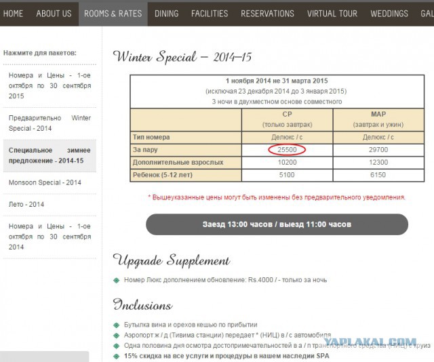Image resolution: width=434 pixels, height=362 pixels.
Task: Click the 'CP (только завтрак)' column header
Action: tap(287, 119)
